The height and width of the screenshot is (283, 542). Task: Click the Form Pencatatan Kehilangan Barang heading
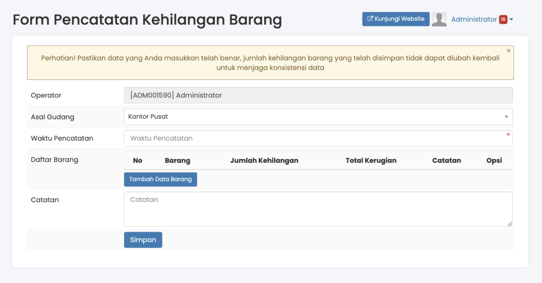[147, 20]
